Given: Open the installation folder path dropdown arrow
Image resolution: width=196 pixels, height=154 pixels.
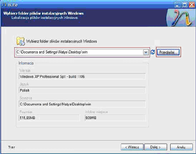Looking at the screenshot, I should tap(146, 52).
